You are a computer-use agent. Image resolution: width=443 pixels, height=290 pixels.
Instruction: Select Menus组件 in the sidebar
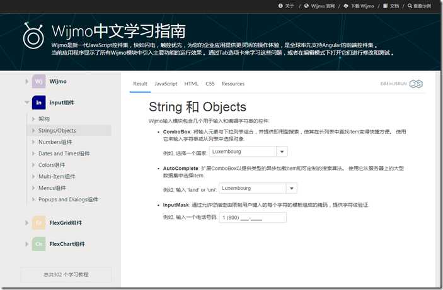tap(52, 188)
